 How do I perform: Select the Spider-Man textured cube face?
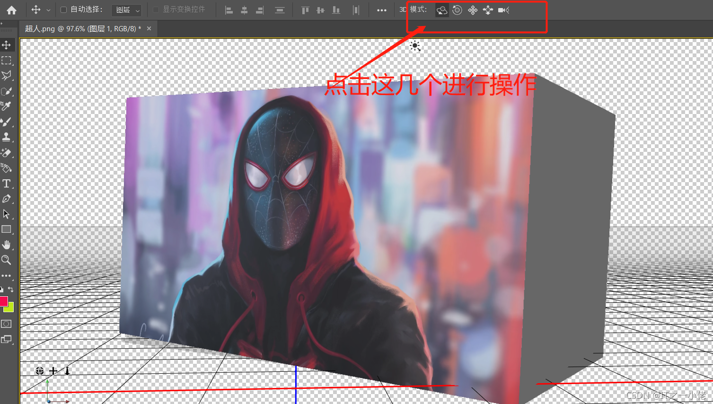(x=326, y=237)
